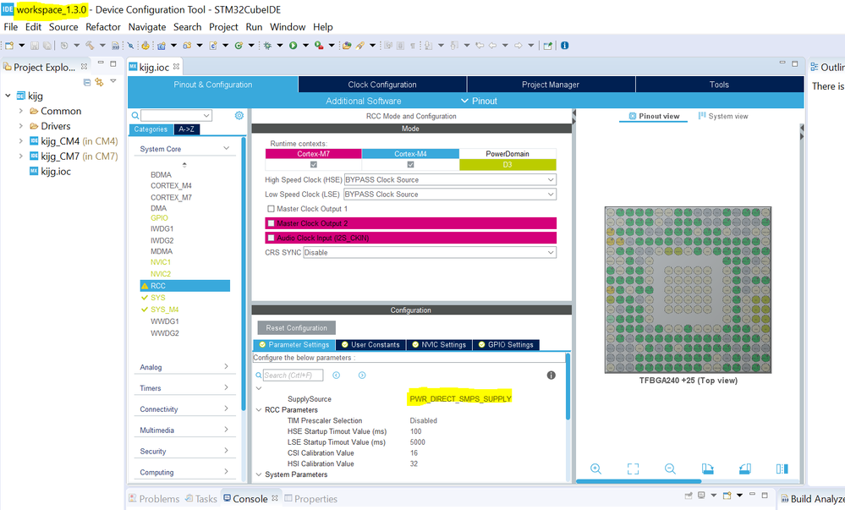
Task: Click the parameter search input field
Action: click(293, 376)
